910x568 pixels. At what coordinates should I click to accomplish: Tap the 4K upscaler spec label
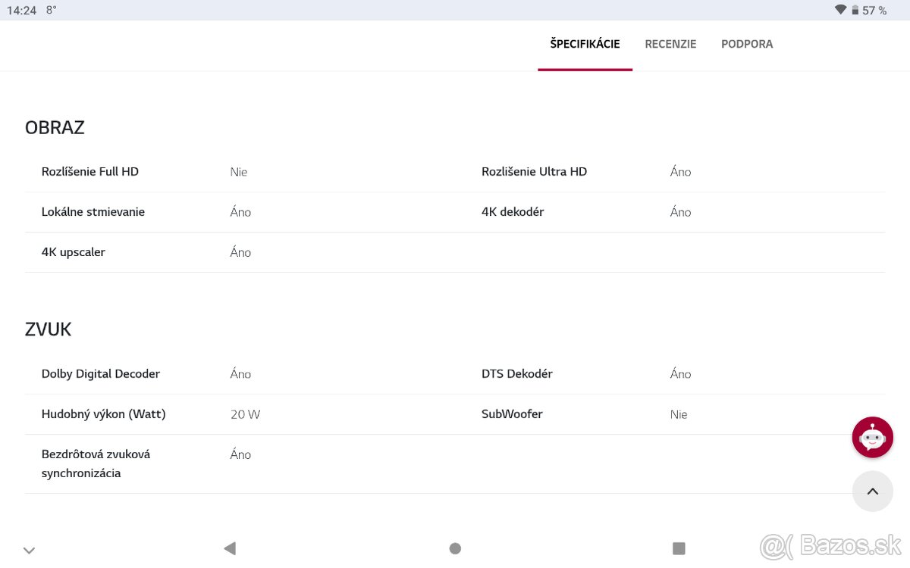(x=74, y=252)
